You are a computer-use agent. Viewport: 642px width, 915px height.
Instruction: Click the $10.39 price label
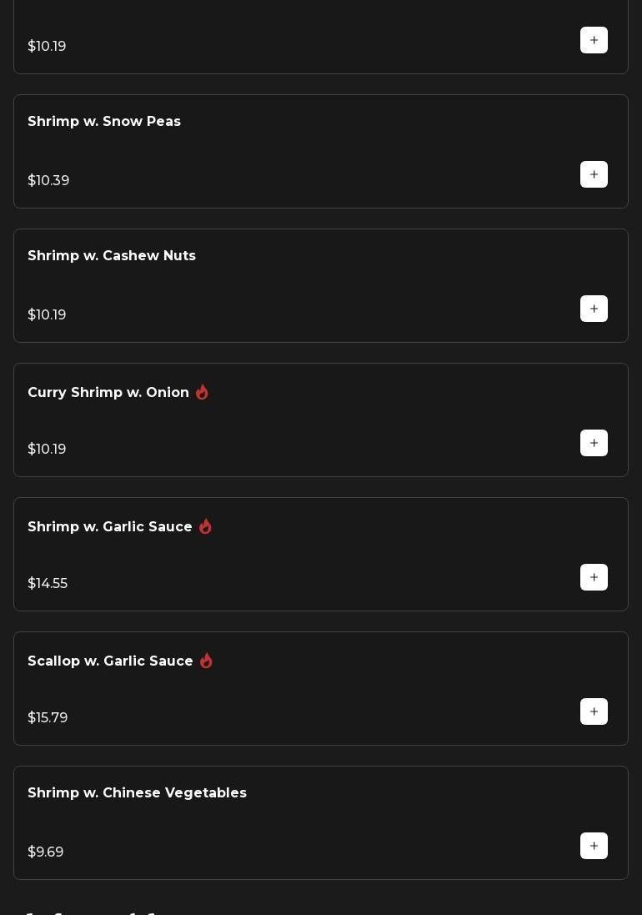coord(48,181)
